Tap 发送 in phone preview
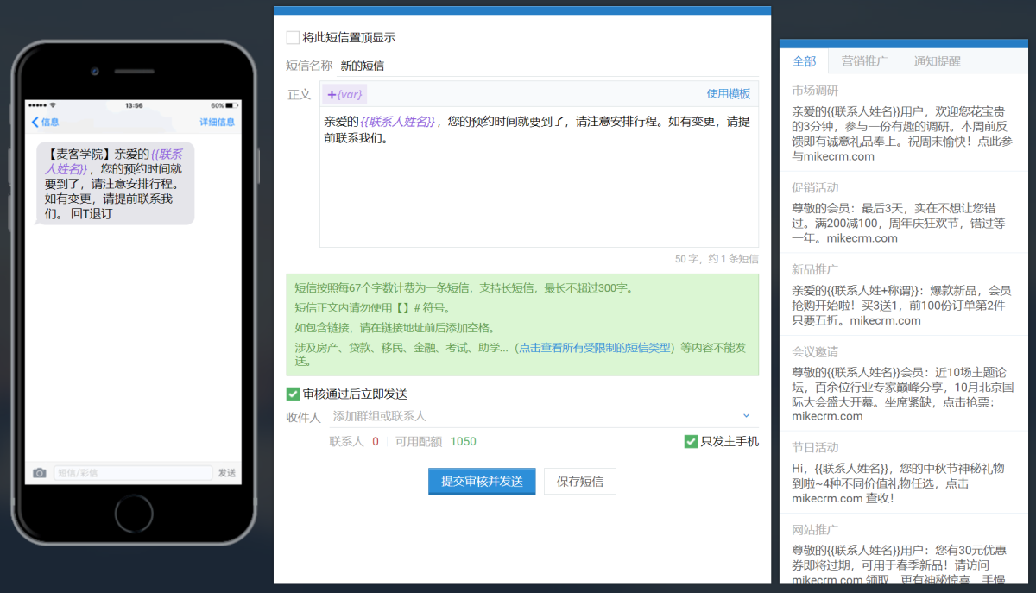Viewport: 1036px width, 593px height. click(x=227, y=473)
